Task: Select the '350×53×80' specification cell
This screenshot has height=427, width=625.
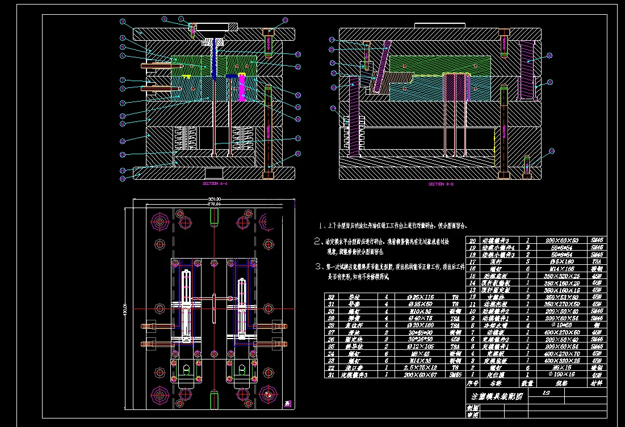Action: [x=561, y=297]
